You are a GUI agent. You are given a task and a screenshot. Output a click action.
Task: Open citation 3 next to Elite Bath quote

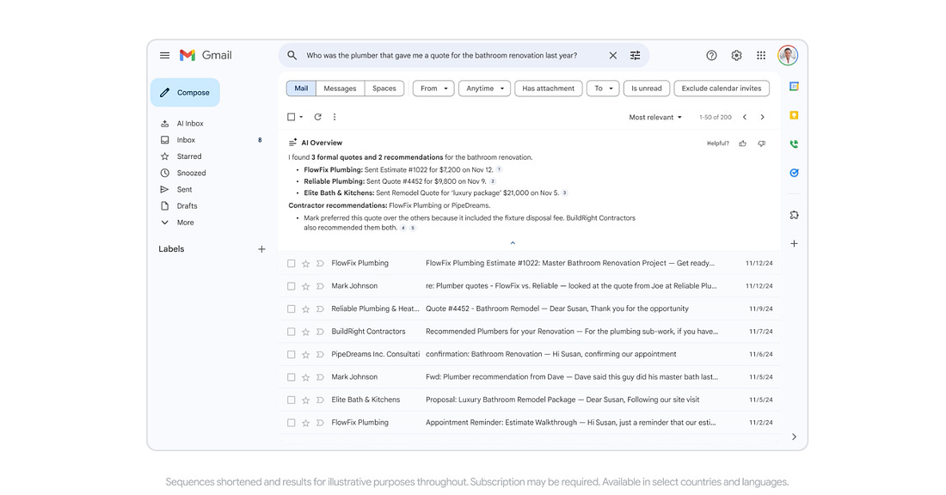tap(565, 193)
